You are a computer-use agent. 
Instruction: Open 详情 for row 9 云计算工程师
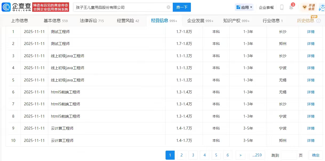tap(311, 128)
